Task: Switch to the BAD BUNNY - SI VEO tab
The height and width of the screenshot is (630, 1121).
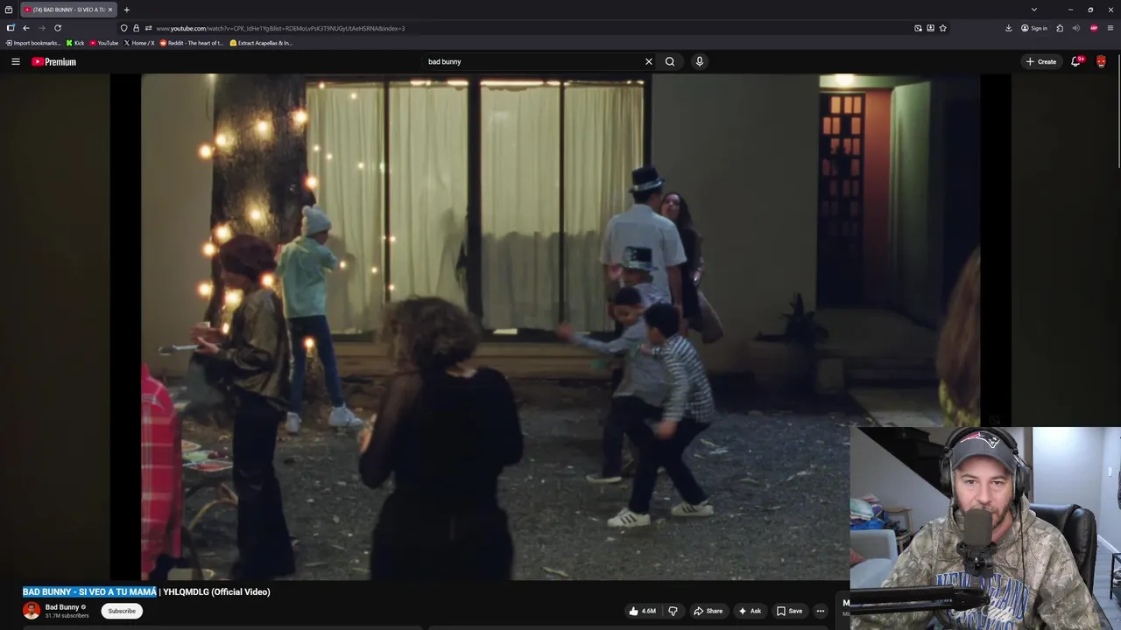Action: [x=68, y=10]
